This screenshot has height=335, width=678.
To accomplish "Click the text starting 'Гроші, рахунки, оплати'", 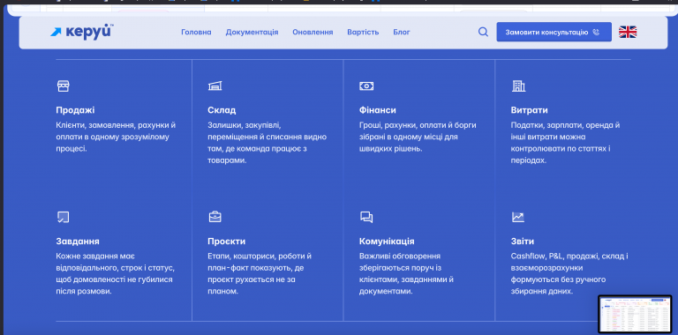I will click(x=418, y=137).
